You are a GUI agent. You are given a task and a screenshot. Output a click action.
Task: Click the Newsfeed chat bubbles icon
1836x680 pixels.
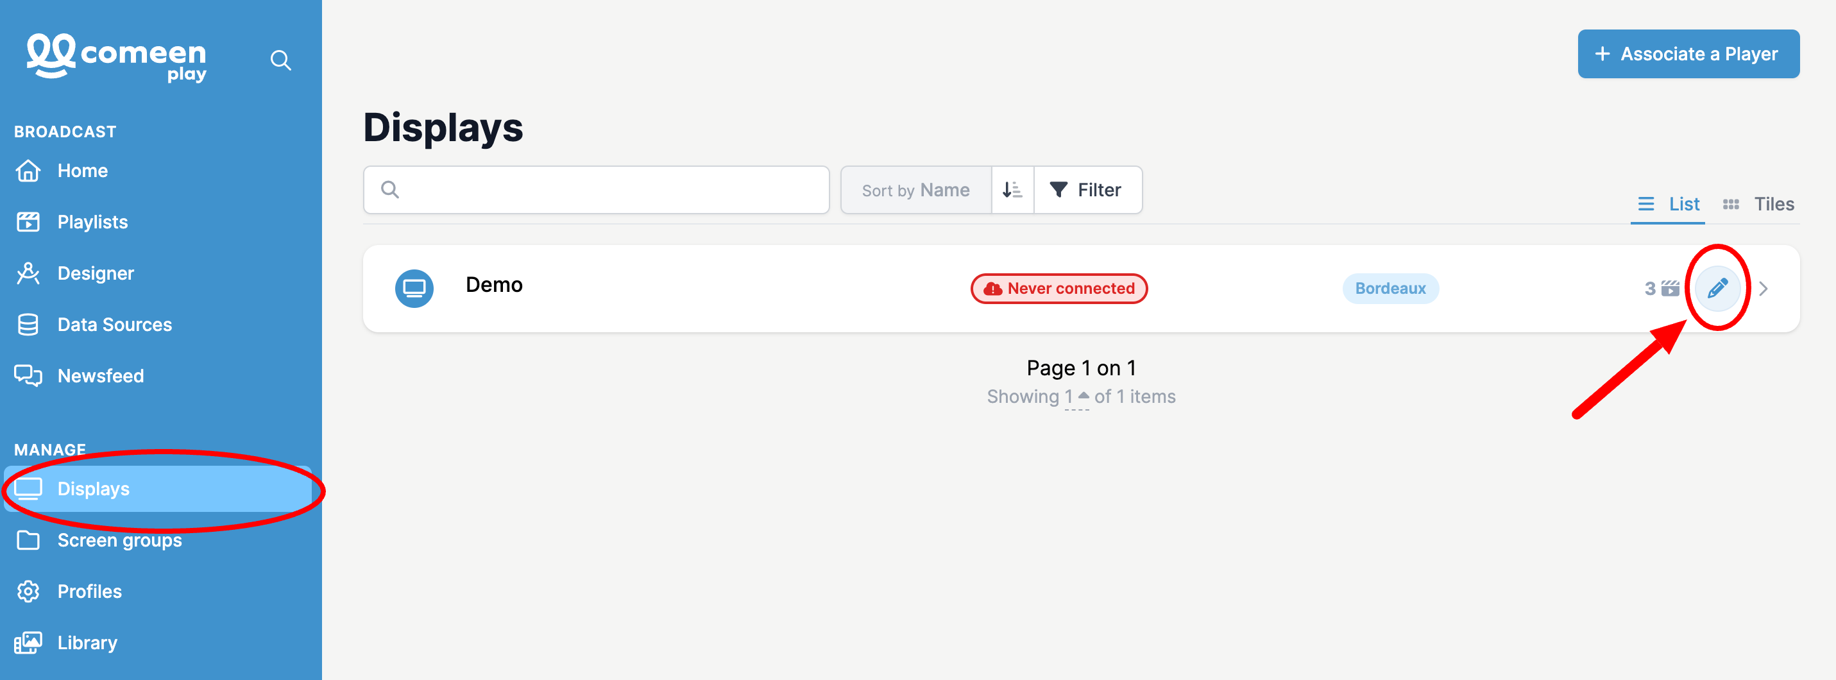[x=28, y=376]
